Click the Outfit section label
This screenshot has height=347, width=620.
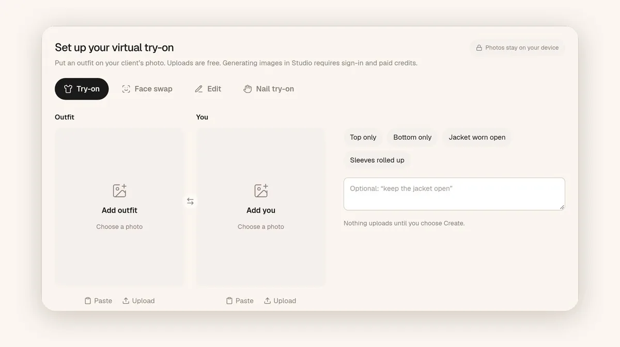pos(65,117)
